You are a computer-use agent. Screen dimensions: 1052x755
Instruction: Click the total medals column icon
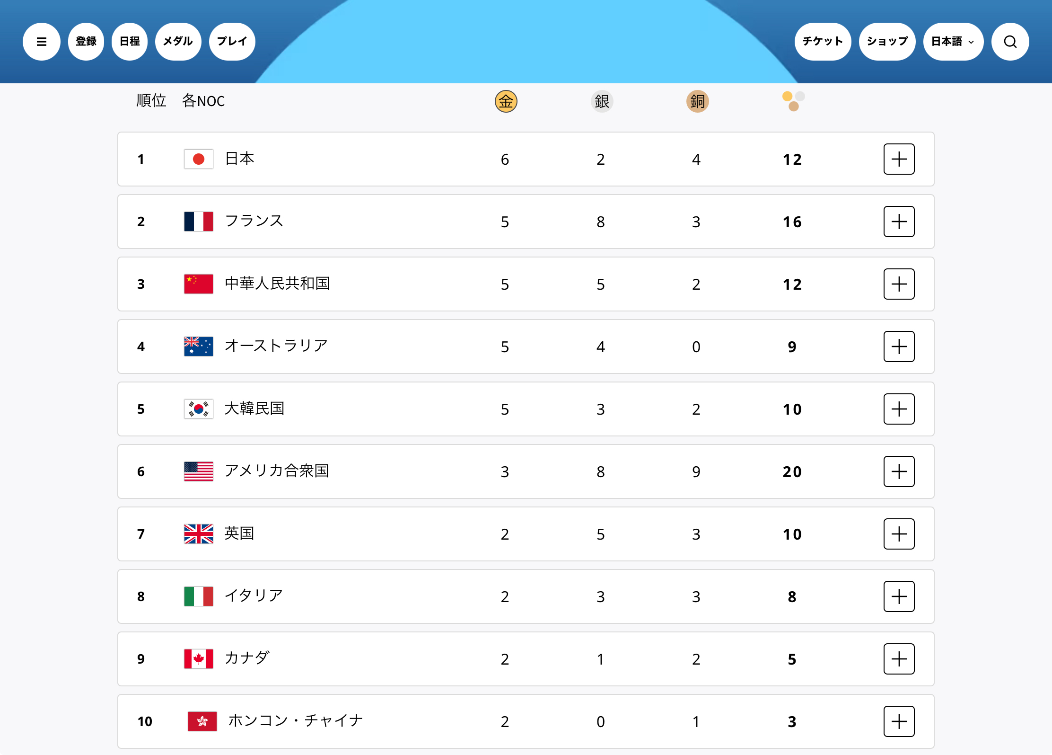coord(793,101)
